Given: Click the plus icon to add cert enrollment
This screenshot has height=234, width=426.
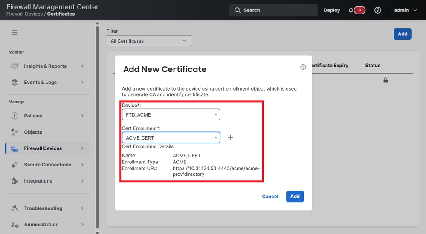Looking at the screenshot, I should [x=230, y=137].
